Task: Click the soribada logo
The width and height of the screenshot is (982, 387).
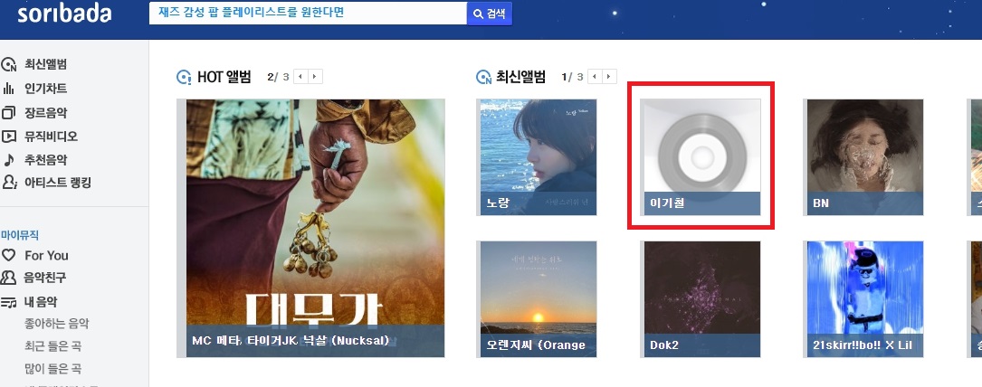Action: [x=64, y=14]
